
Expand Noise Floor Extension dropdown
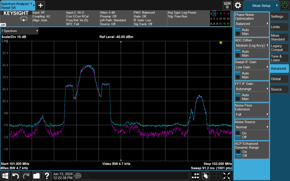pyautogui.click(x=252, y=114)
